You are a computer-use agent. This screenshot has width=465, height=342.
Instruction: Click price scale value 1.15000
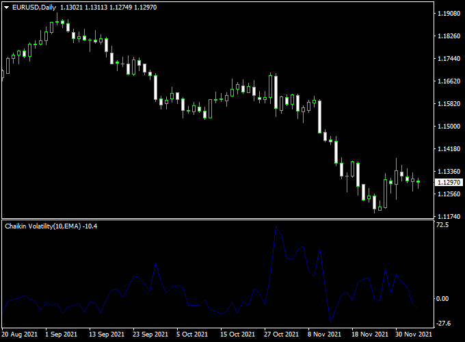449,127
